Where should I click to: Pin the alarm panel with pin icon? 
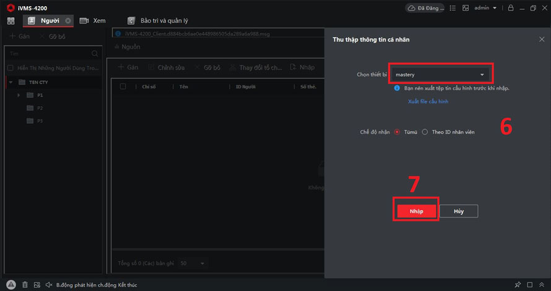pyautogui.click(x=518, y=285)
